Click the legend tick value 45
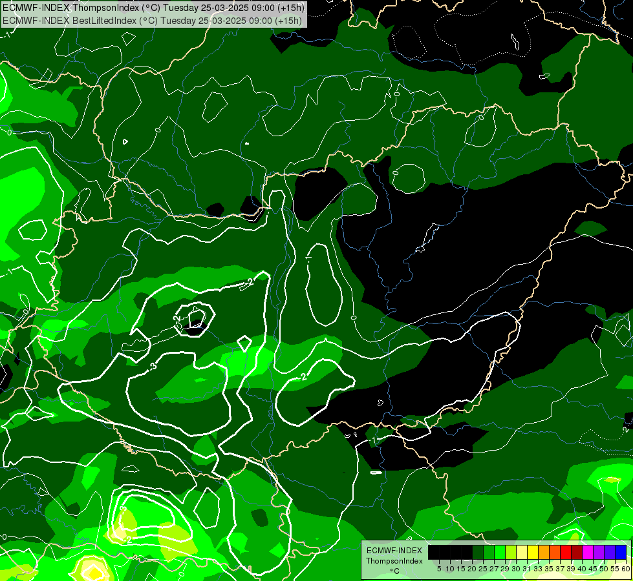Screen dimensions: 633x581 pos(593,569)
